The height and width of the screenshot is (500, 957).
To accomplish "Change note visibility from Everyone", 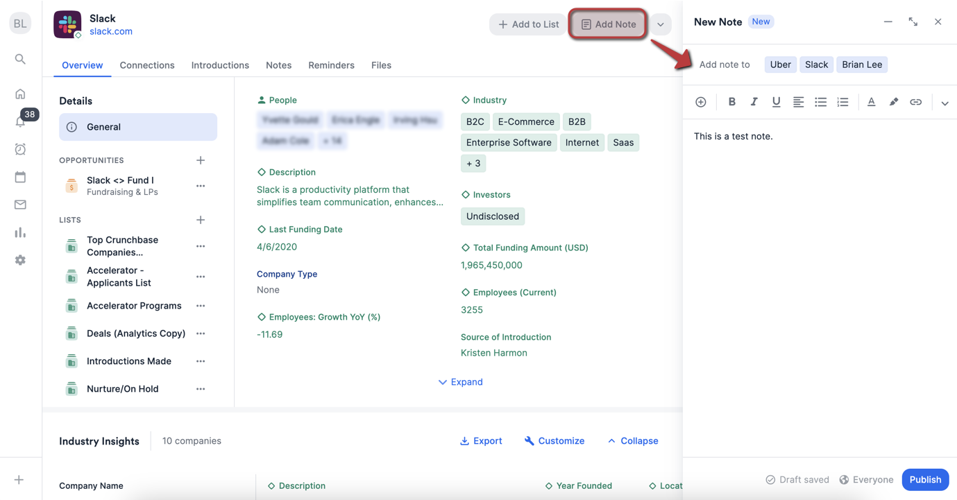I will pos(866,479).
